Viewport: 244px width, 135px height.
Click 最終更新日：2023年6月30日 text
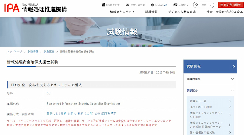tap(157, 72)
